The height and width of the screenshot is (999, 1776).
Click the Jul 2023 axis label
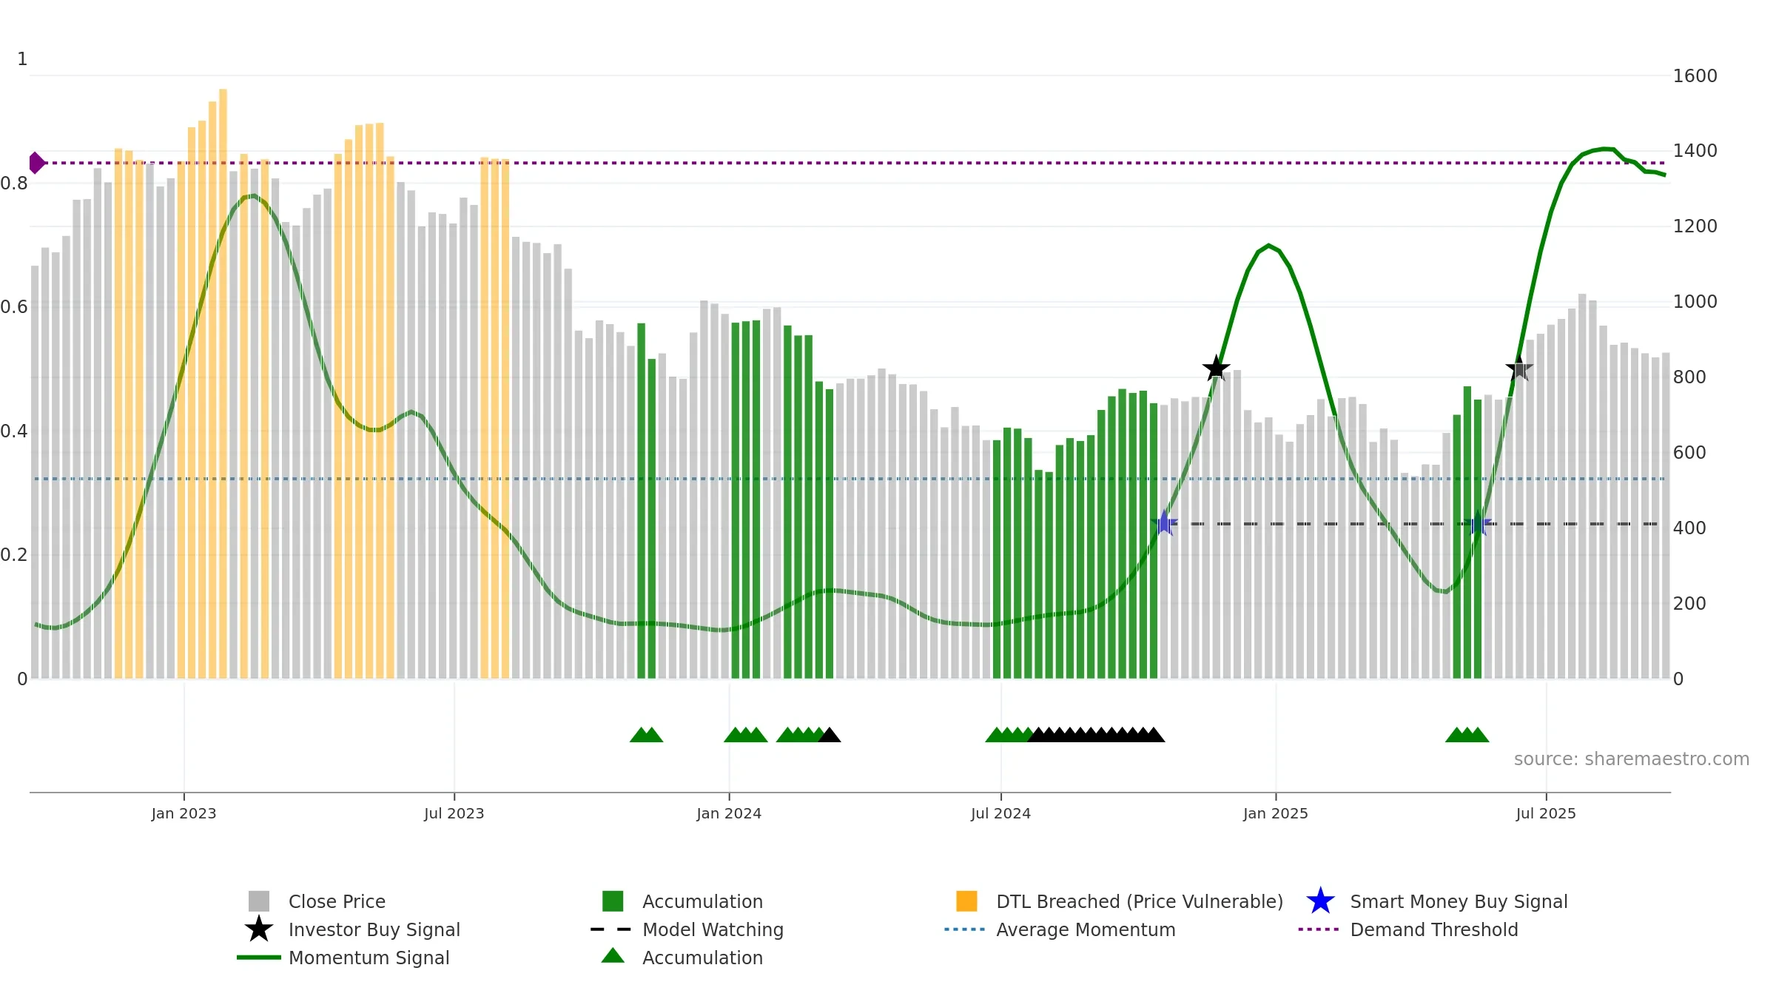tap(454, 814)
